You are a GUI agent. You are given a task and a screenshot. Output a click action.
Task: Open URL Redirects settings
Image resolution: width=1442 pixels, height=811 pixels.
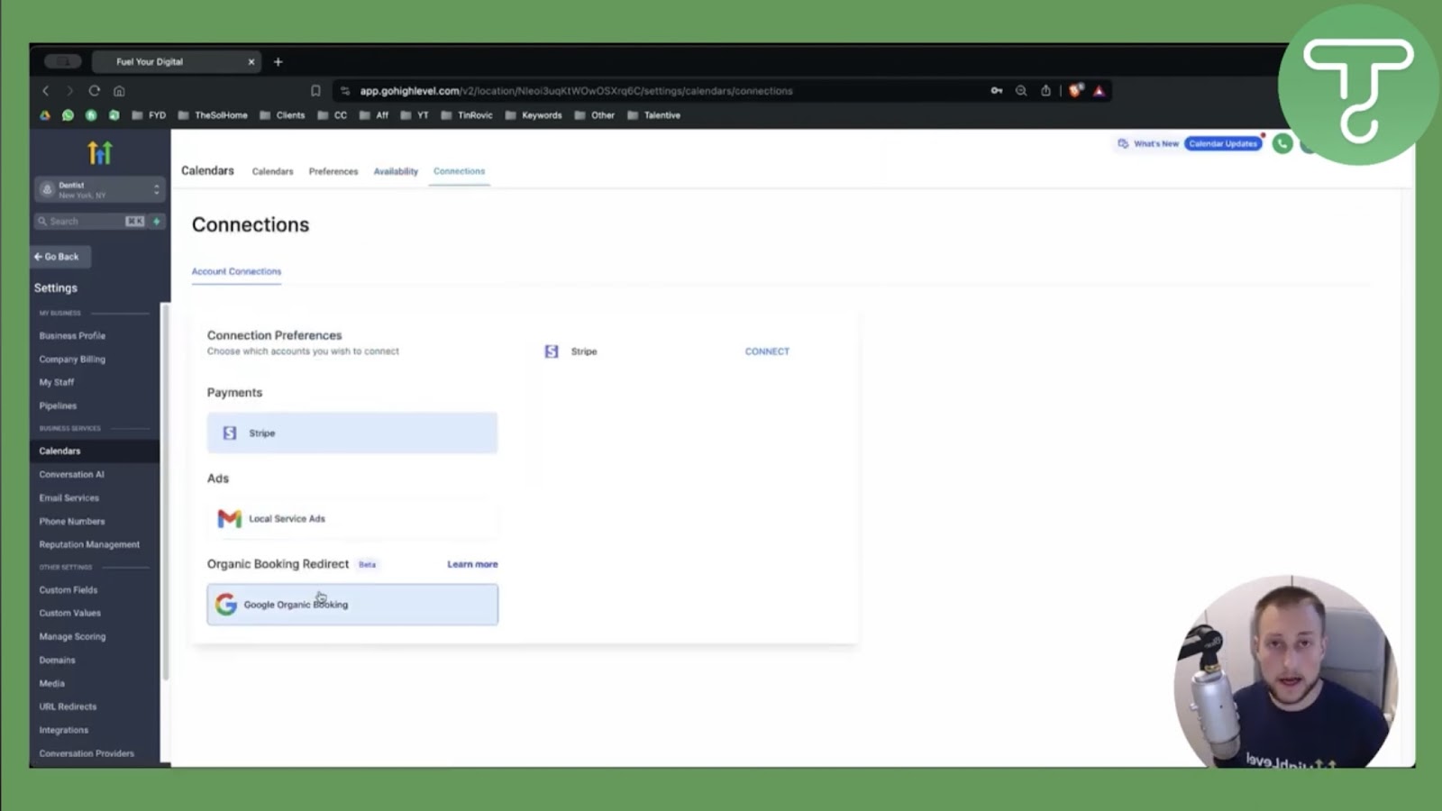(68, 706)
